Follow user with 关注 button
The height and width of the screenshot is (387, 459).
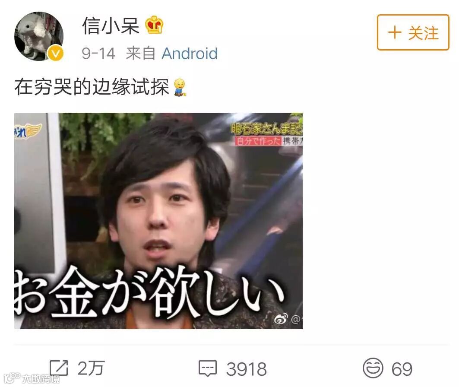pyautogui.click(x=413, y=32)
